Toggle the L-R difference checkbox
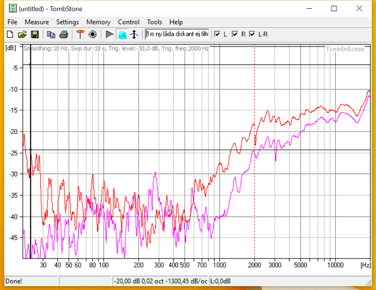376x290 pixels. [252, 34]
